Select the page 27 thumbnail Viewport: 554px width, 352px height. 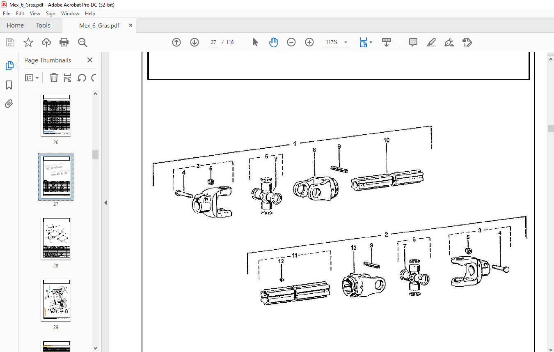(56, 177)
